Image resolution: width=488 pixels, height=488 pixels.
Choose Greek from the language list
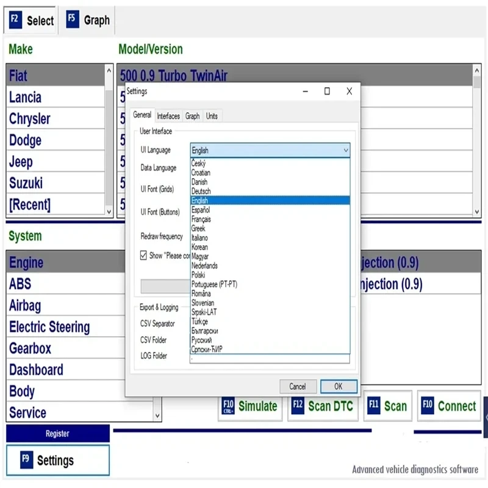coord(270,228)
